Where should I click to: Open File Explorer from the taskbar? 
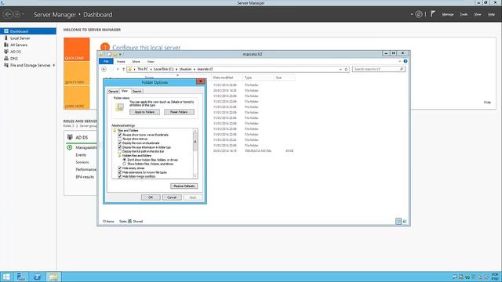[53, 277]
